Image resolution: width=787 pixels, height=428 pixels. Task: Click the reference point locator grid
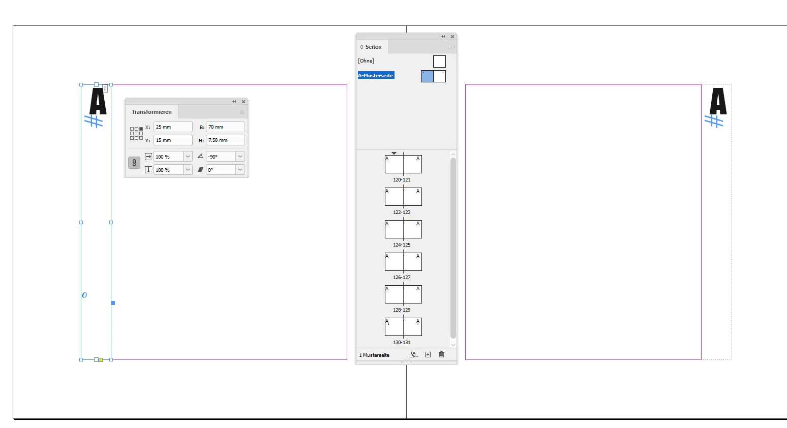pyautogui.click(x=136, y=133)
